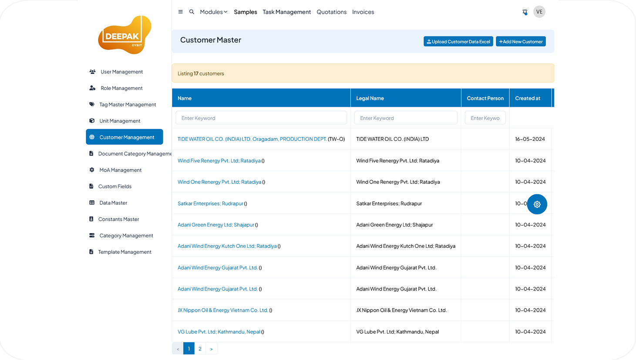This screenshot has width=636, height=360.
Task: Click Add New Customer button
Action: [521, 42]
